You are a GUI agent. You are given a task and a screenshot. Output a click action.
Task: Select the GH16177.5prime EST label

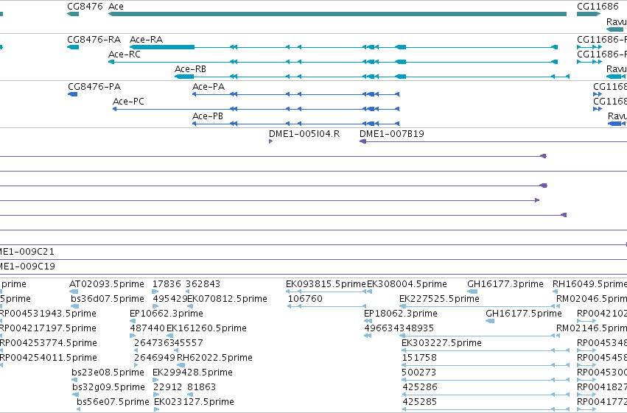pyautogui.click(x=524, y=314)
